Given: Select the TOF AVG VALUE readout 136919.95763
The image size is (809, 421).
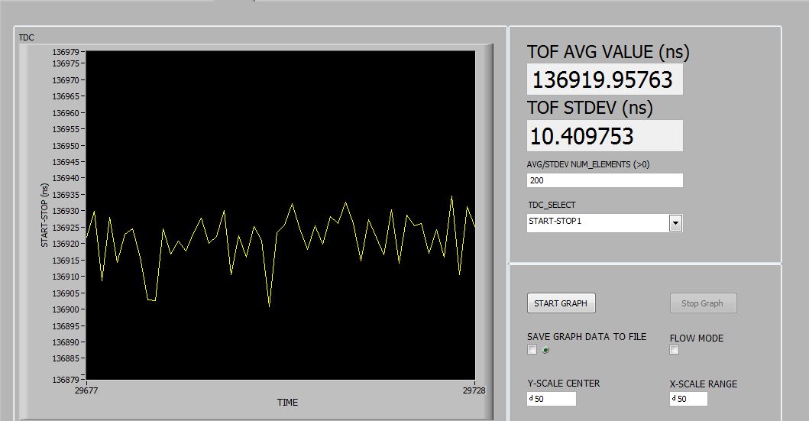Looking at the screenshot, I should tap(605, 79).
